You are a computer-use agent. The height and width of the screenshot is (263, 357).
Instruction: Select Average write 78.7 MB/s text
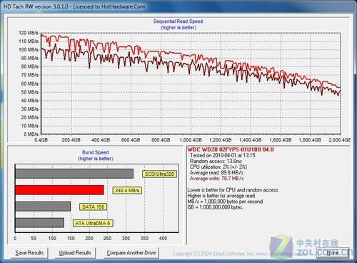[216, 178]
